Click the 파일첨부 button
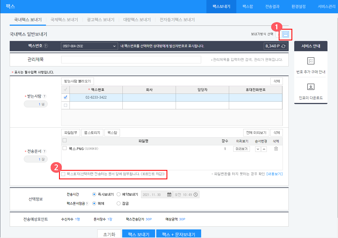The width and height of the screenshot is (338, 238). [x=71, y=133]
